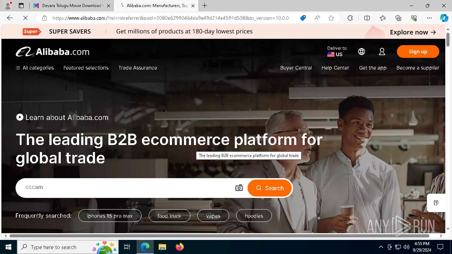Open Buyer Central menu
This screenshot has height=254, width=452.
(296, 68)
